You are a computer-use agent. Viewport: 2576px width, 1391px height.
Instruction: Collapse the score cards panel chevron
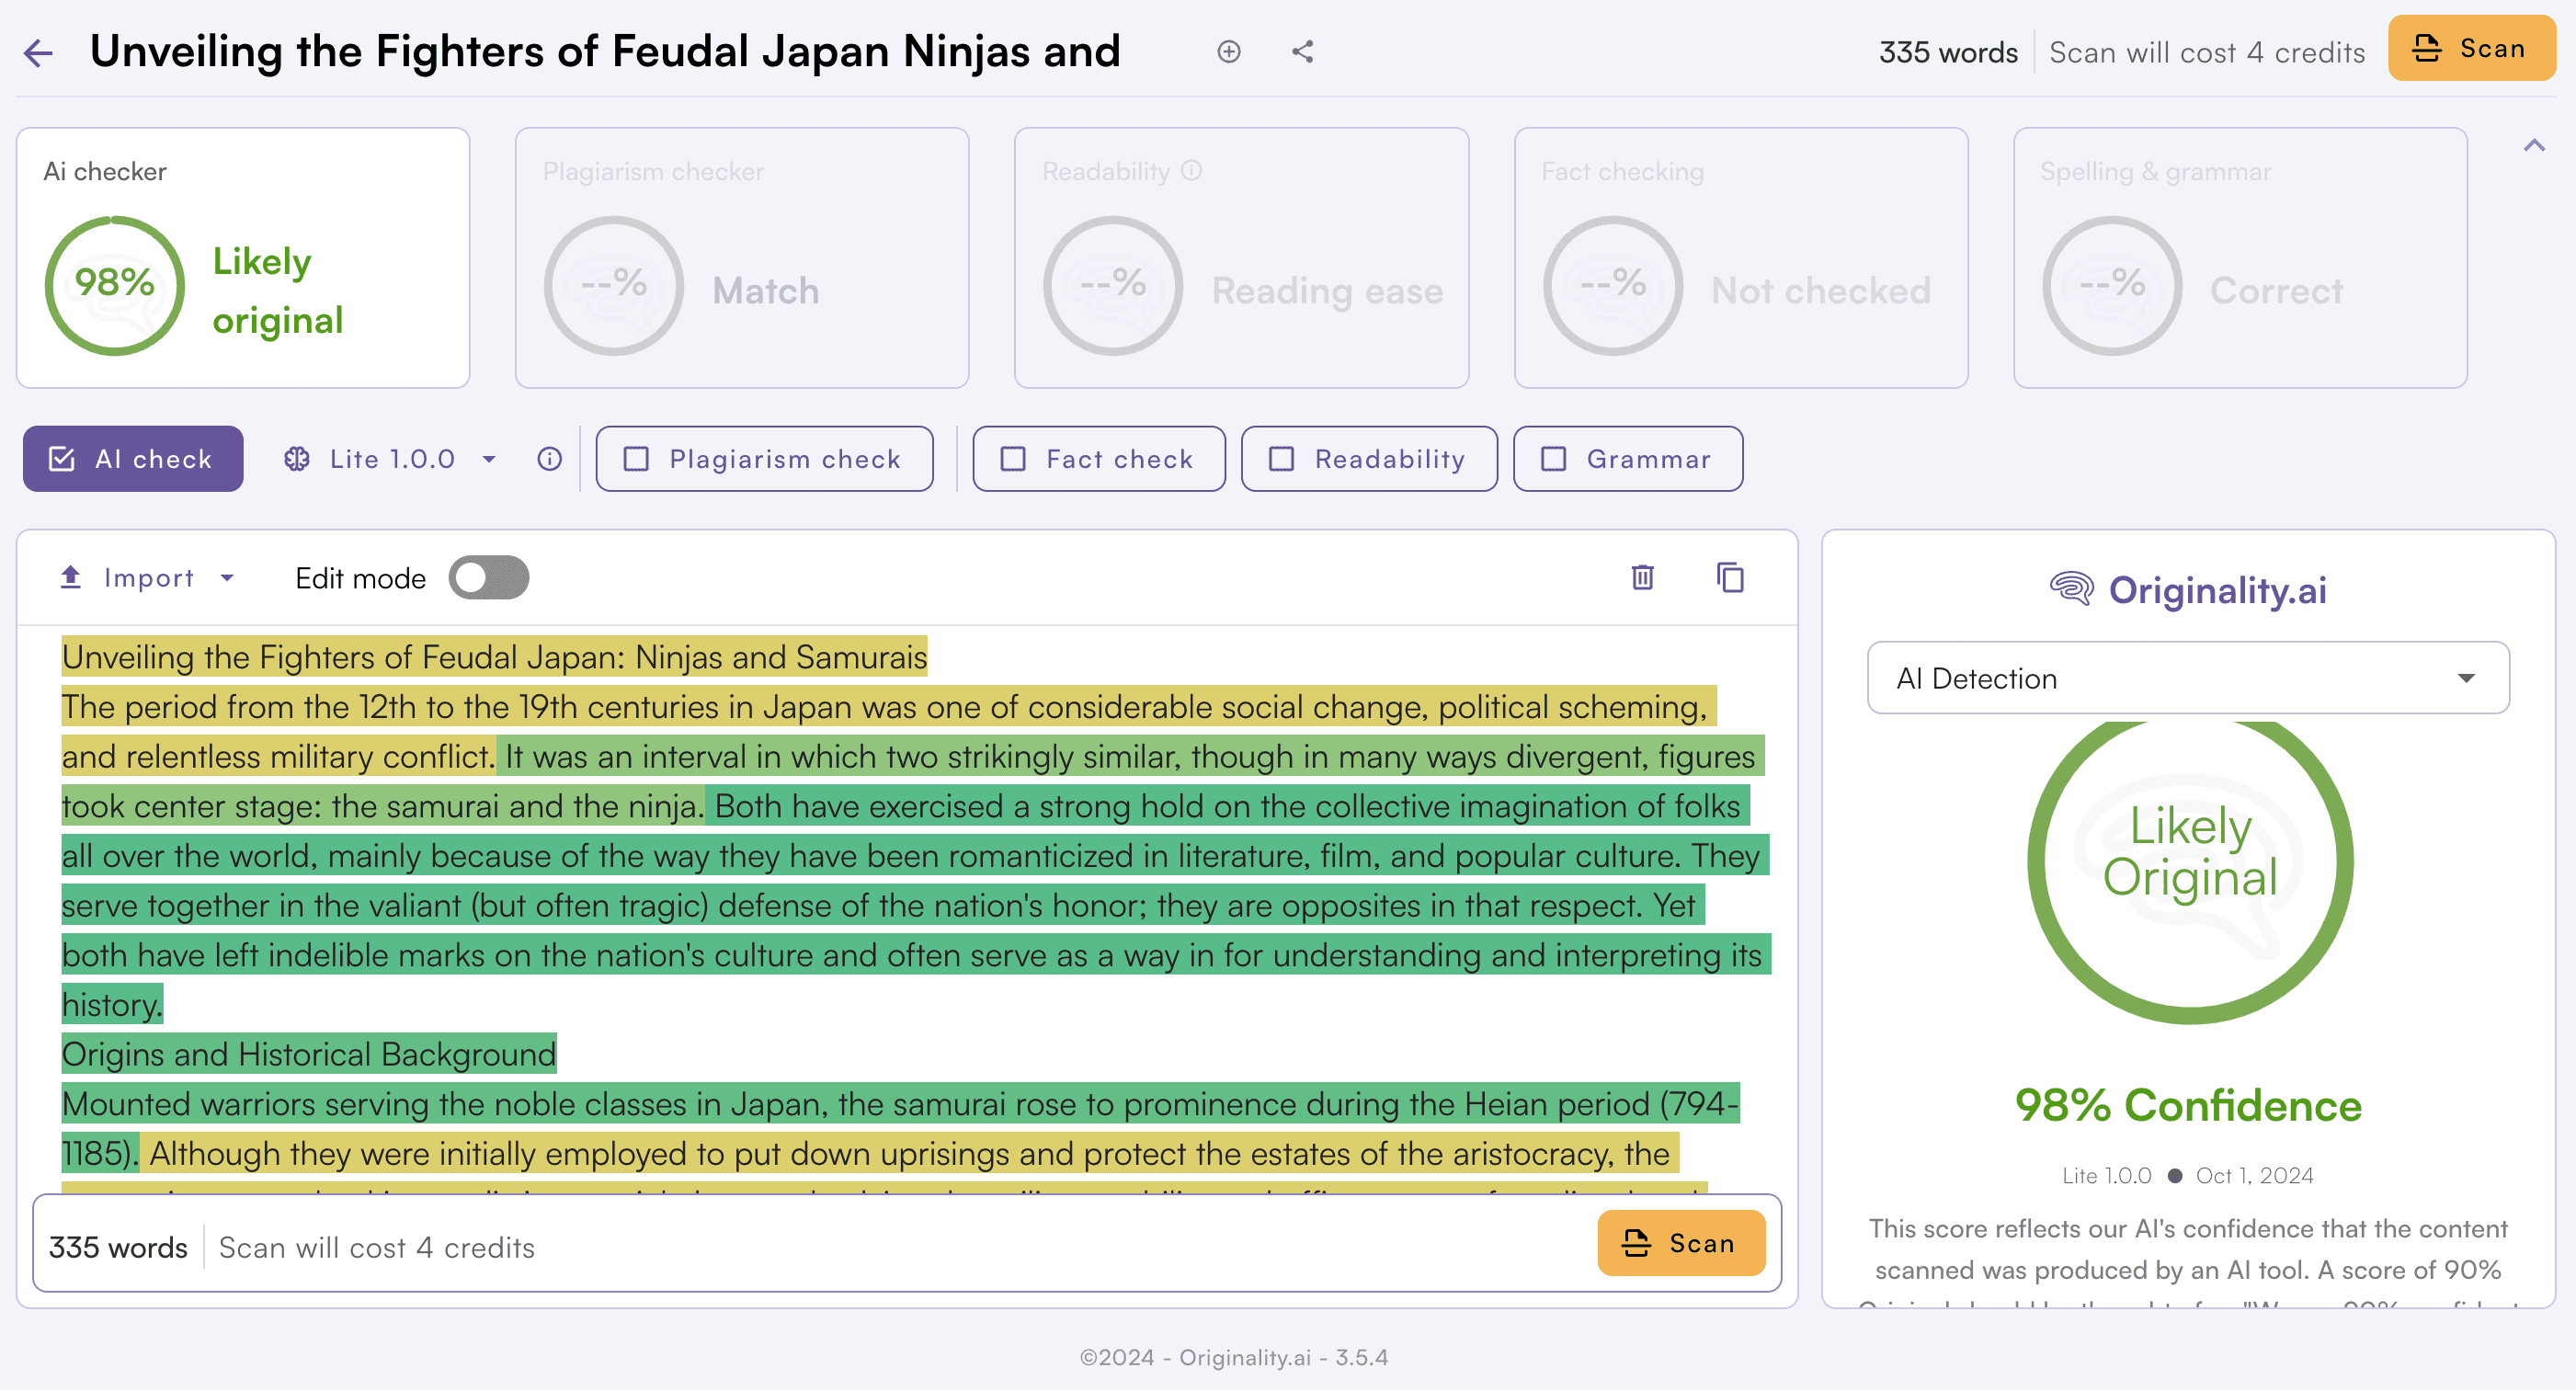(x=2533, y=146)
